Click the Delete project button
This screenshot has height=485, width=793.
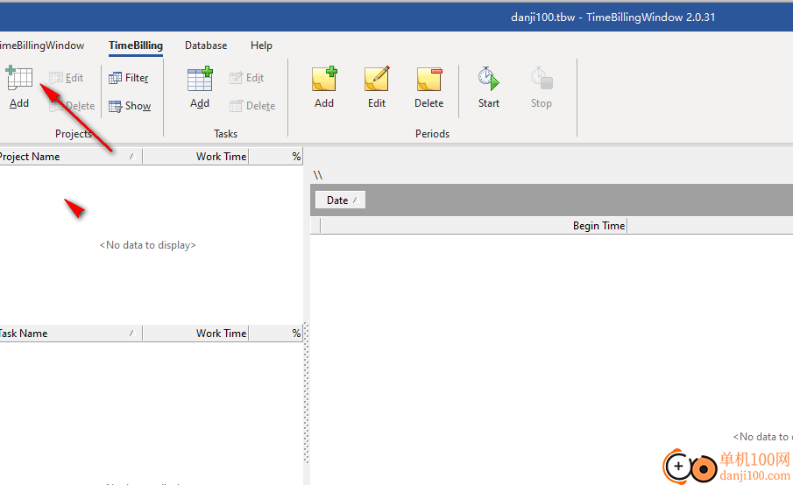tap(72, 106)
